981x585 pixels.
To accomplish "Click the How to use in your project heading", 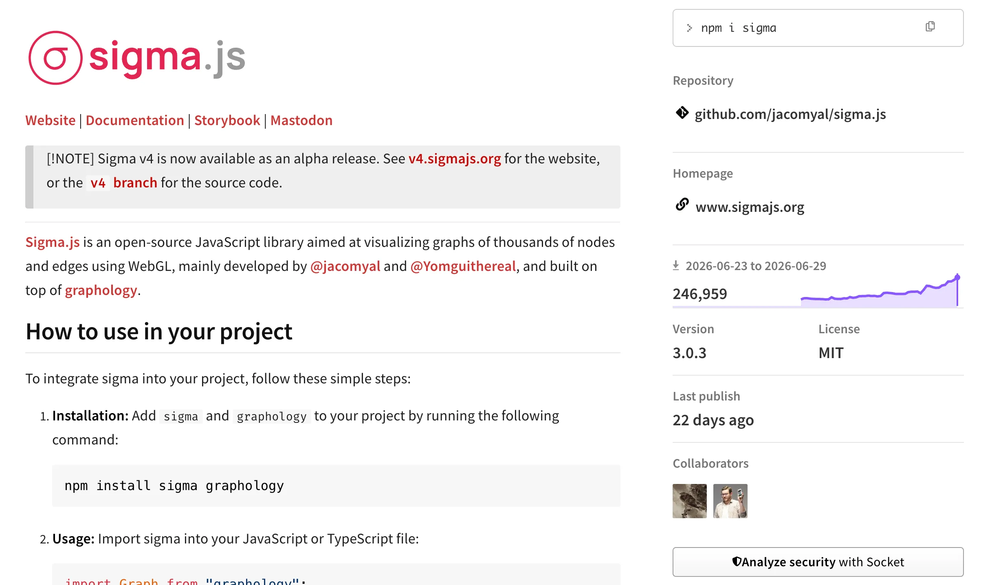I will tap(159, 332).
